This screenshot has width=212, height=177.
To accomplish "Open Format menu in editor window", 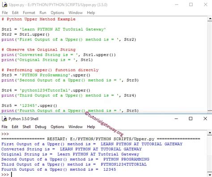I will [x=29, y=13].
